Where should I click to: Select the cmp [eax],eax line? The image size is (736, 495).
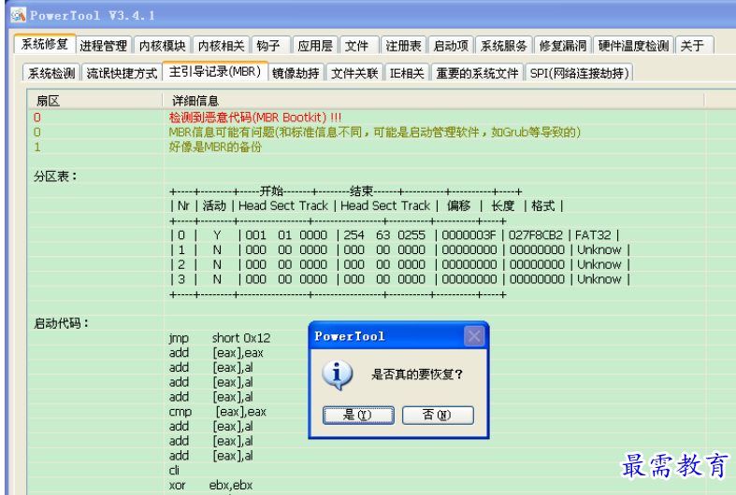tap(217, 412)
